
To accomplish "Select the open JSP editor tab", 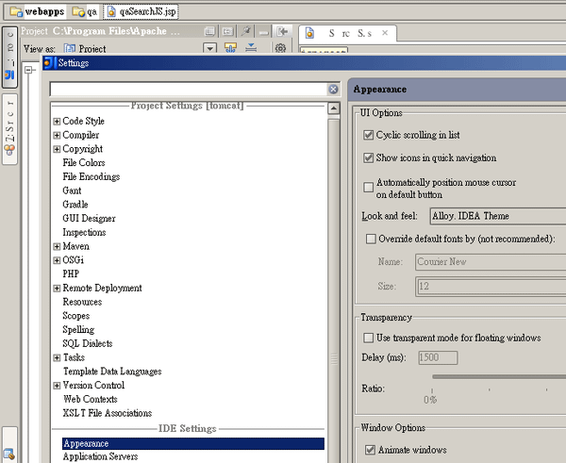I will 347,34.
